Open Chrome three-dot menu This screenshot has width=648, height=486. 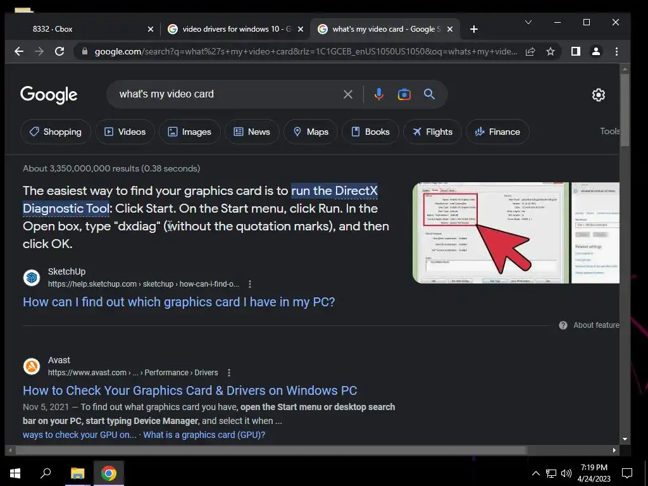click(616, 51)
